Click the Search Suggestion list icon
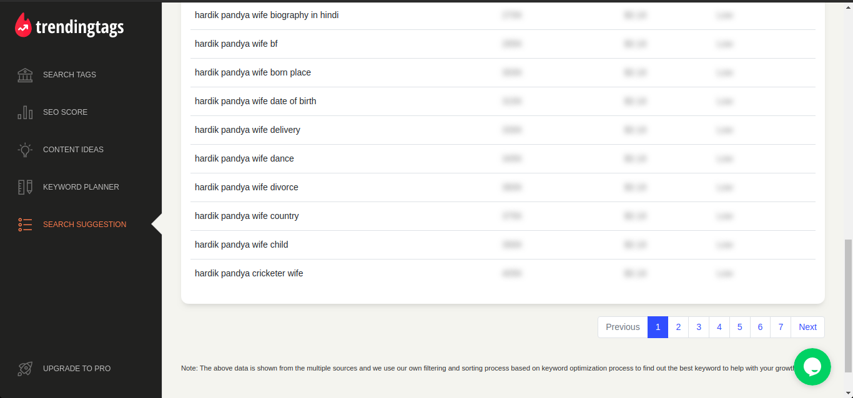853x398 pixels. point(25,225)
